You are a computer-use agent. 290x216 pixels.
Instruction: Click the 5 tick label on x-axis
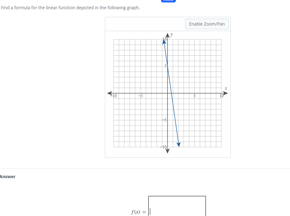[x=194, y=96]
